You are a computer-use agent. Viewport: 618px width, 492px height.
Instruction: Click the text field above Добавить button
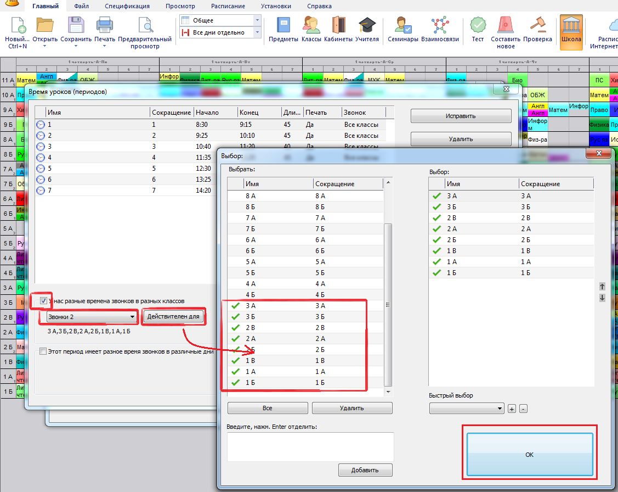pyautogui.click(x=310, y=446)
